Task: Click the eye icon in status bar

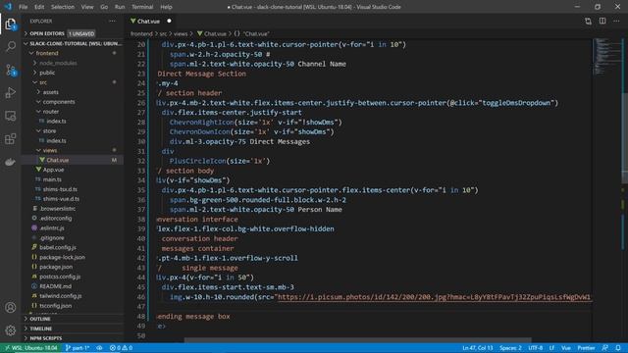Action: pyautogui.click(x=99, y=348)
